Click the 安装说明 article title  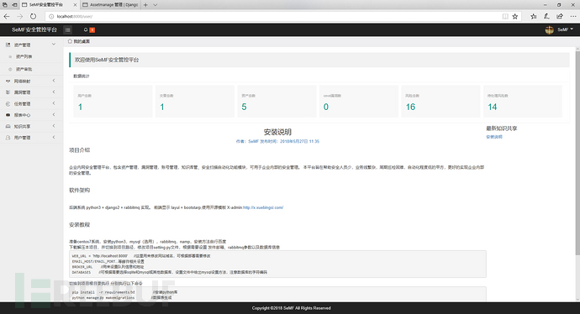pos(277,132)
